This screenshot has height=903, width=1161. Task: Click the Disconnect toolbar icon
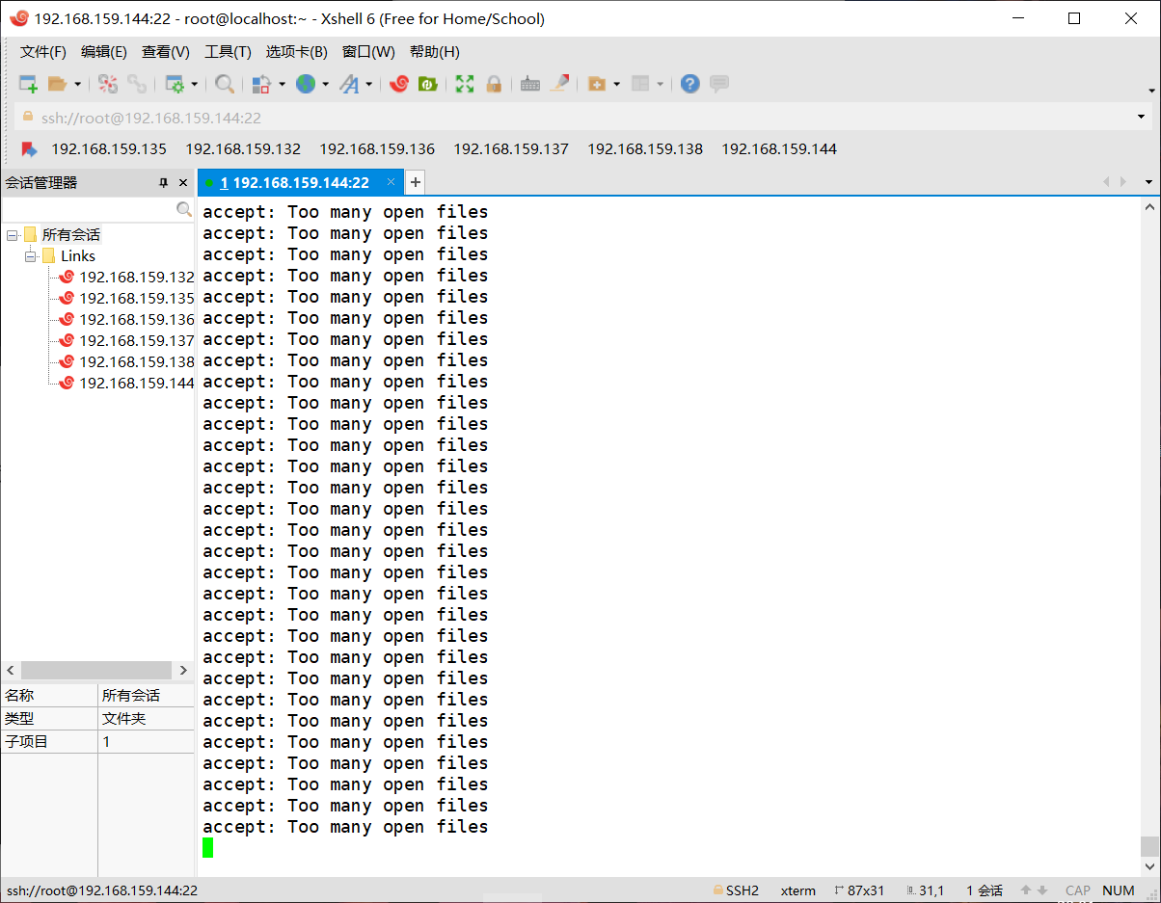108,84
